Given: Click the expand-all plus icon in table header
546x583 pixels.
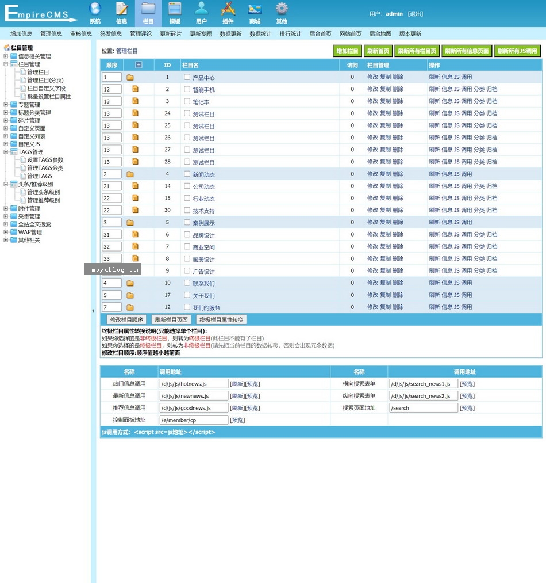Looking at the screenshot, I should (x=139, y=64).
